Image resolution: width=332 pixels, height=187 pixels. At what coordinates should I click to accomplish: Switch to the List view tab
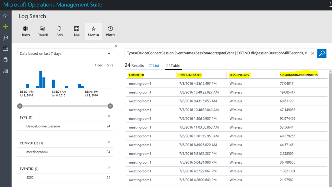tap(154, 65)
